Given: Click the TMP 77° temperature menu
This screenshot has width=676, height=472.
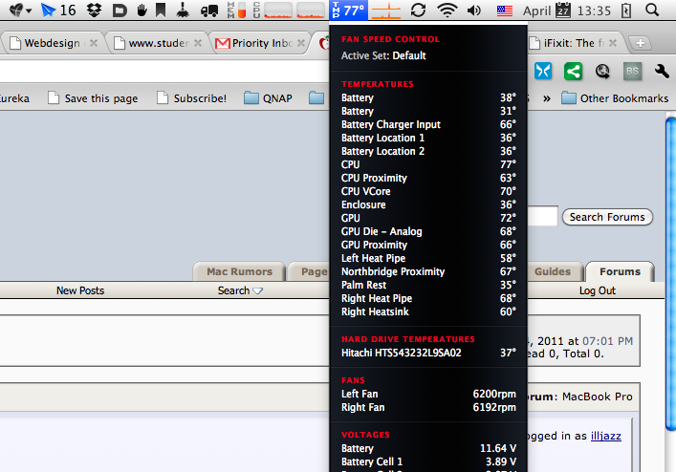Looking at the screenshot, I should pos(348,10).
